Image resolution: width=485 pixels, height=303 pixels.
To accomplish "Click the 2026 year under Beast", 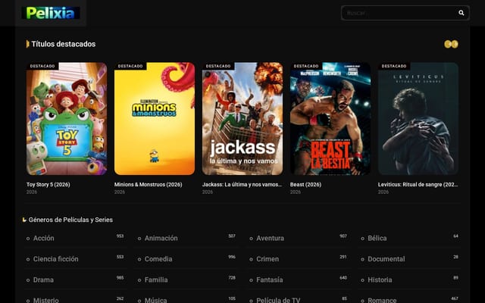I will 295,192.
